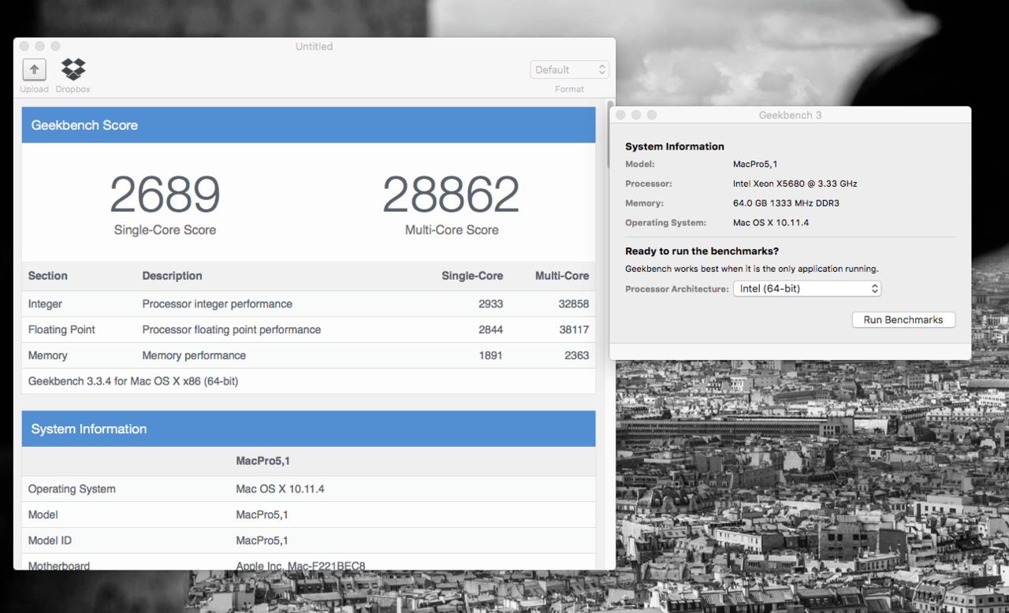Screen dimensions: 1009x613
Task: Minimize the Untitled results window
Action: (39, 46)
